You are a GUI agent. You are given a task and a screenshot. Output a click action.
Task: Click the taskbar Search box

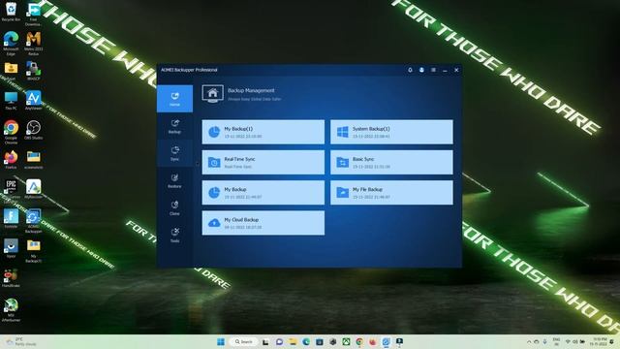coord(243,342)
